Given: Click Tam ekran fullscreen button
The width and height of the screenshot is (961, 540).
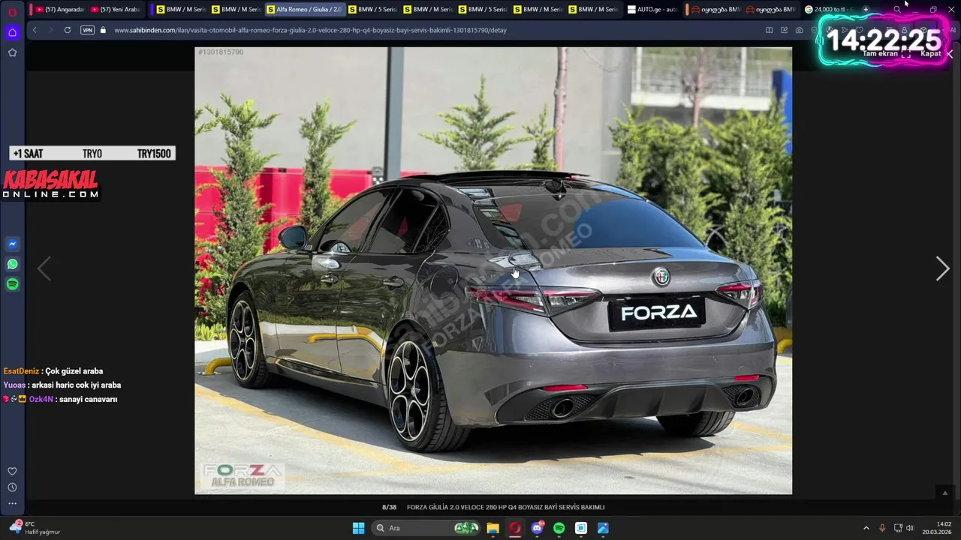Looking at the screenshot, I should point(887,54).
